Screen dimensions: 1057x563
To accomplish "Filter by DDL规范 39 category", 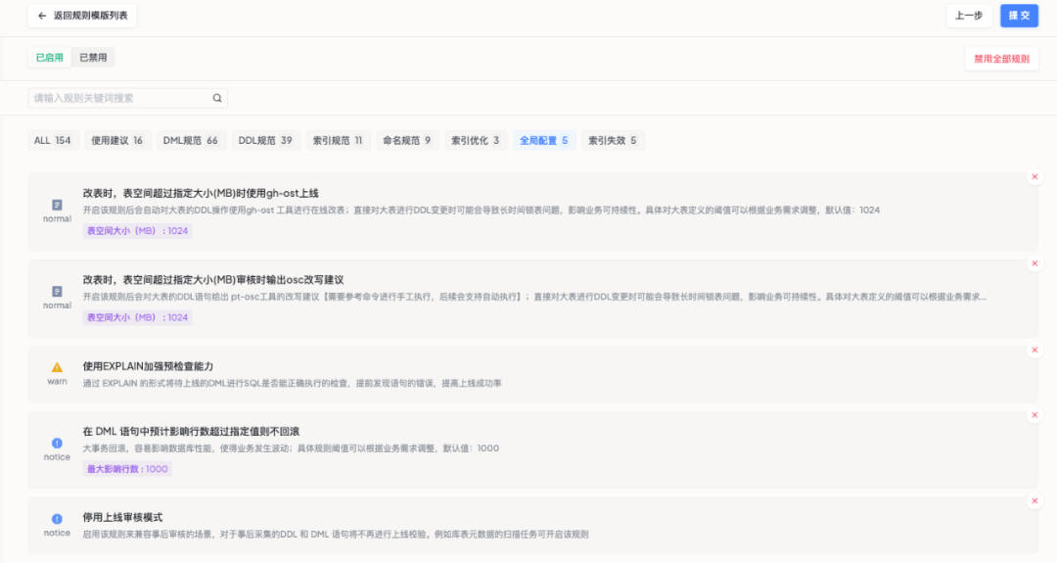I will [x=265, y=140].
